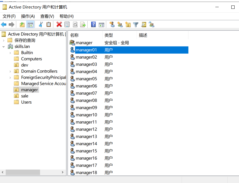
Task: Click the blue Back arrow in toolbar
Action: click(4, 25)
